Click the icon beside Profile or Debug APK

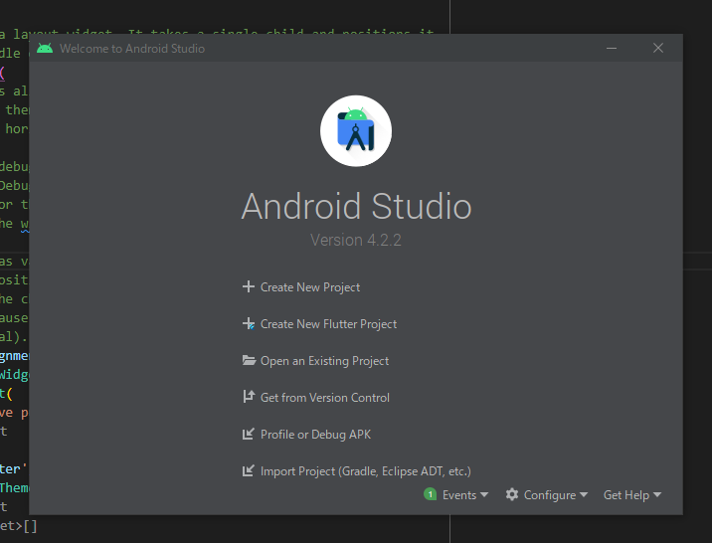tap(249, 434)
